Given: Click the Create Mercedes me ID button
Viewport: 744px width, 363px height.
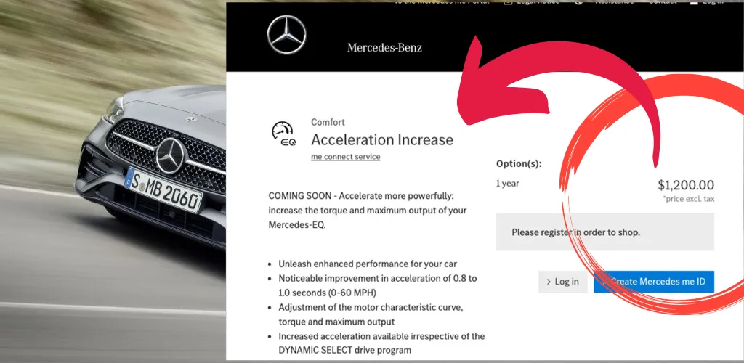Looking at the screenshot, I should click(x=654, y=282).
